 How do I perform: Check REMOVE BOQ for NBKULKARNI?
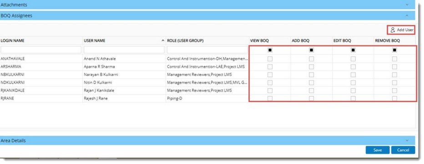tap(395, 75)
